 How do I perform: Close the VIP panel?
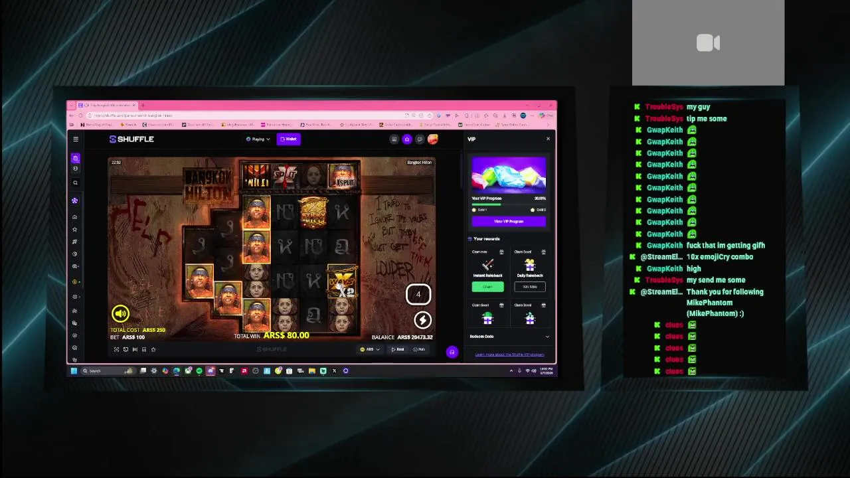548,139
